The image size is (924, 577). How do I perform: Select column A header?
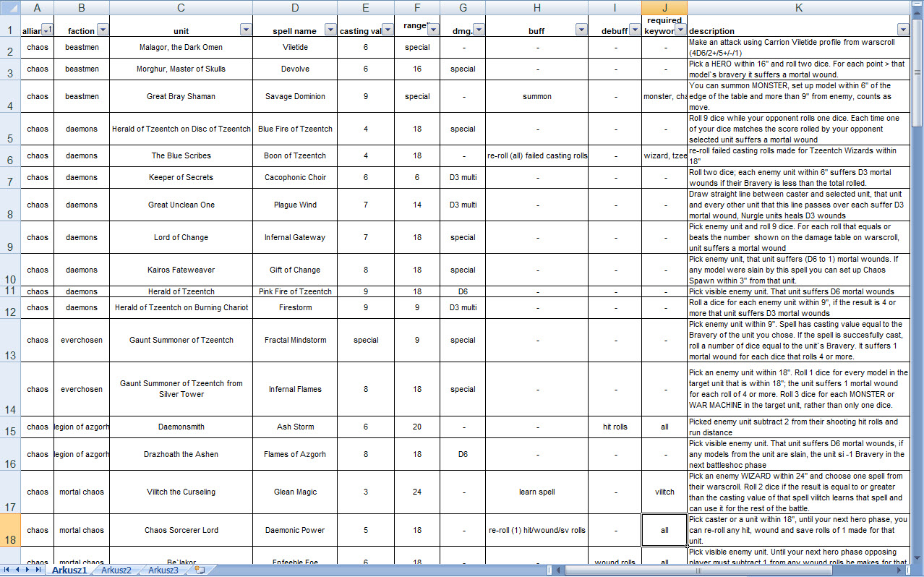pos(37,7)
